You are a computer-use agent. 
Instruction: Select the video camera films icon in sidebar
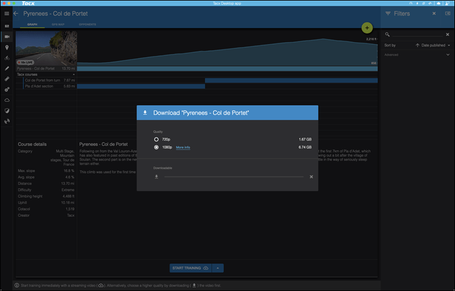(7, 36)
